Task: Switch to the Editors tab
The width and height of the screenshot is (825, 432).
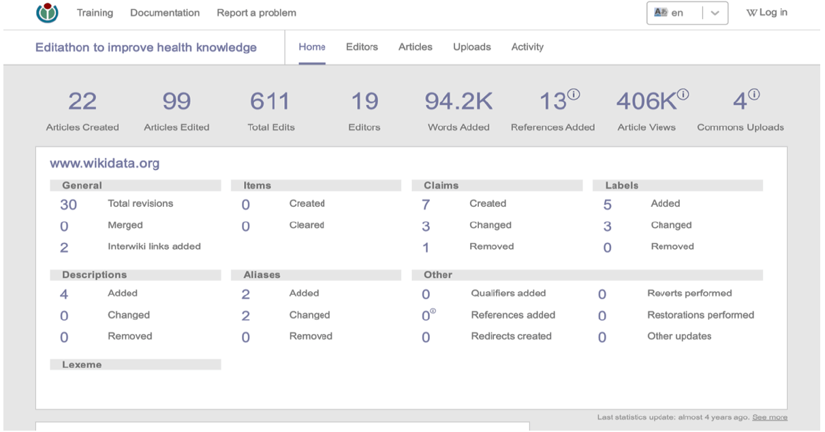Action: point(362,47)
